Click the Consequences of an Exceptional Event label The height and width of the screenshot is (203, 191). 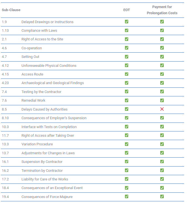pyautogui.click(x=52, y=188)
